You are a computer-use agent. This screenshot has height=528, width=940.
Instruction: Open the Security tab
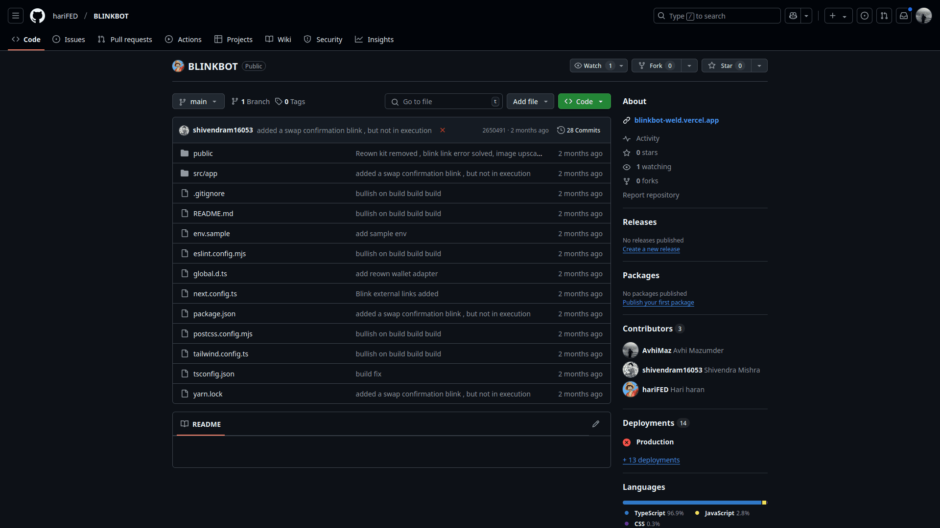(x=323, y=39)
